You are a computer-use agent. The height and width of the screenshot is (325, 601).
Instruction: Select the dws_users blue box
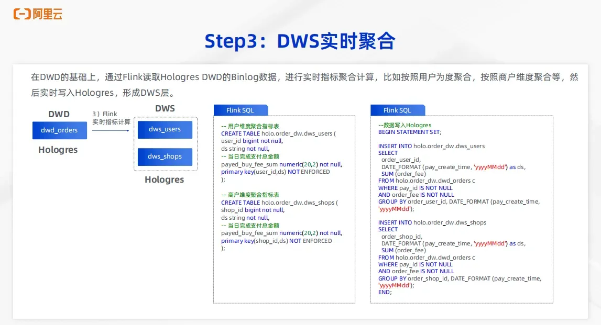(165, 129)
